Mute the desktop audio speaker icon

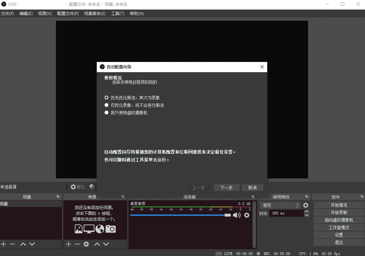click(238, 215)
